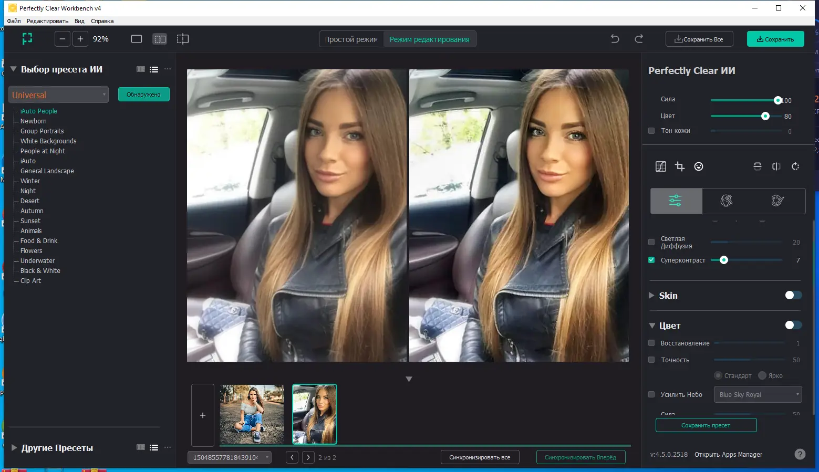This screenshot has height=472, width=819.
Task: Click the Суперконтраст slider handle
Action: (x=724, y=260)
